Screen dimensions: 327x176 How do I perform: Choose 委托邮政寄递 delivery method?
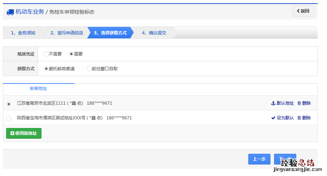46,69
